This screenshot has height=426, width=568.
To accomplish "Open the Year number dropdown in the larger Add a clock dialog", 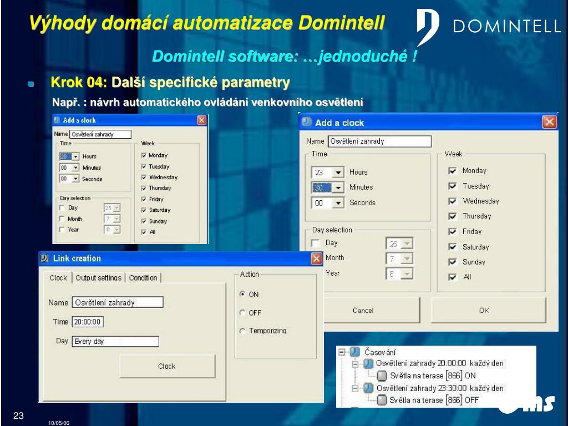I will (x=407, y=274).
